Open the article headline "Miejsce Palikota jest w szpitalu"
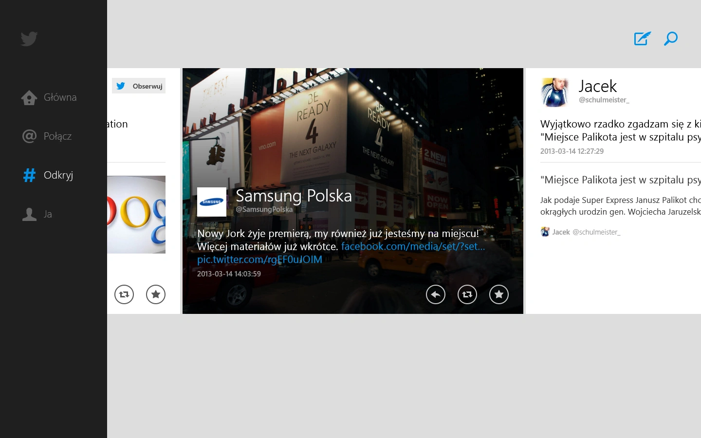 pos(621,180)
